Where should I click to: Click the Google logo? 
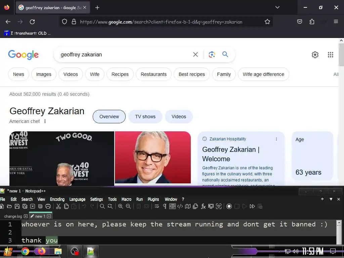23,55
